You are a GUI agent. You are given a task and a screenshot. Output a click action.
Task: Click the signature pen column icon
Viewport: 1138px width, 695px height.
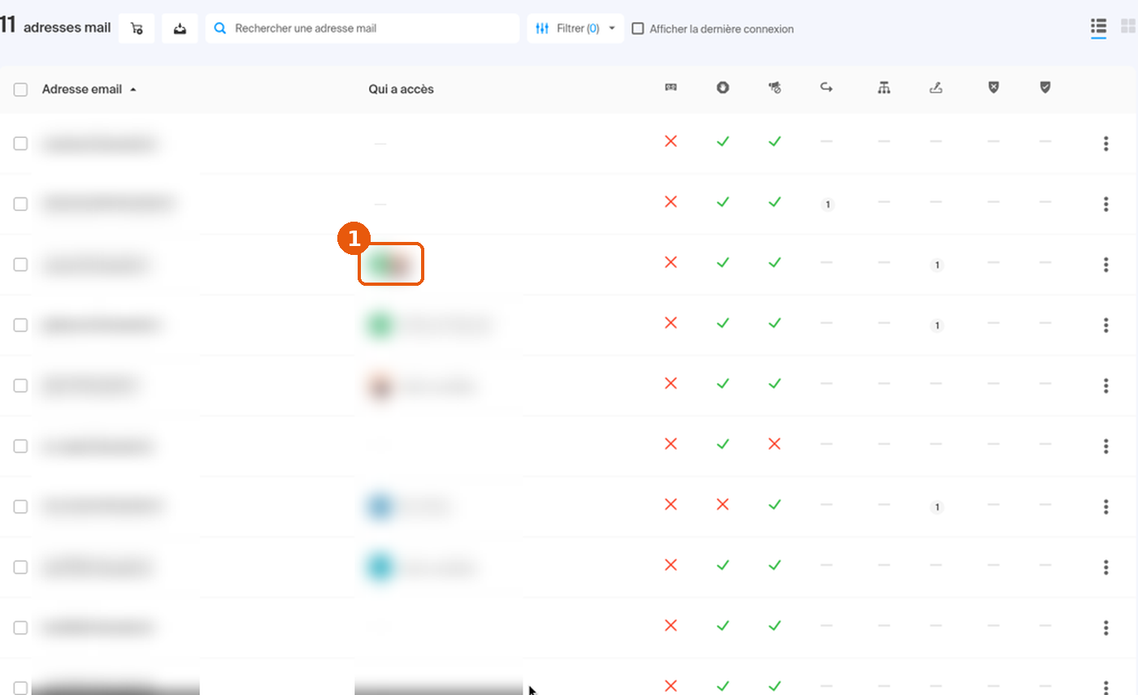936,88
